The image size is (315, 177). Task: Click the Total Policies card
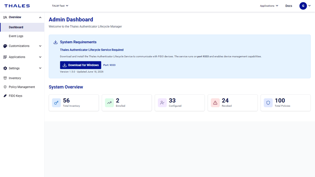pos(285,103)
